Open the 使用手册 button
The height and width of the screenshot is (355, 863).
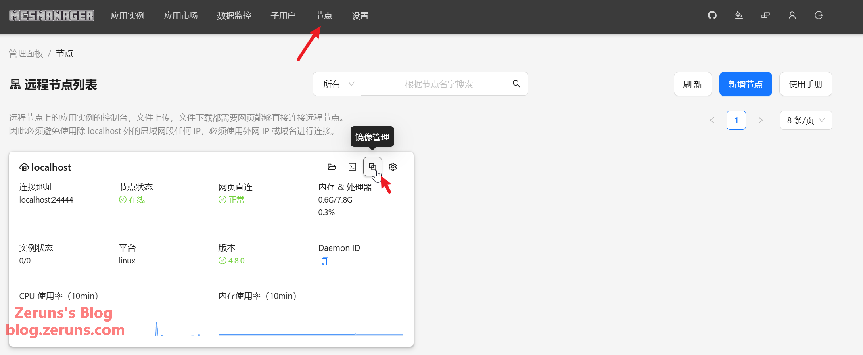(x=805, y=84)
